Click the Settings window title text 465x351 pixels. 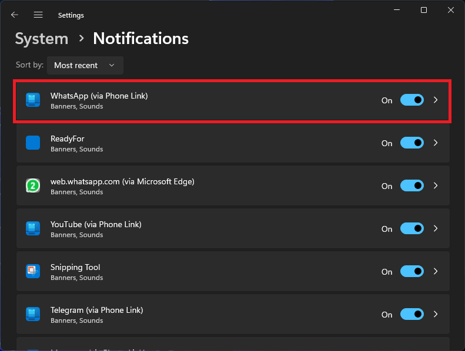pos(71,15)
